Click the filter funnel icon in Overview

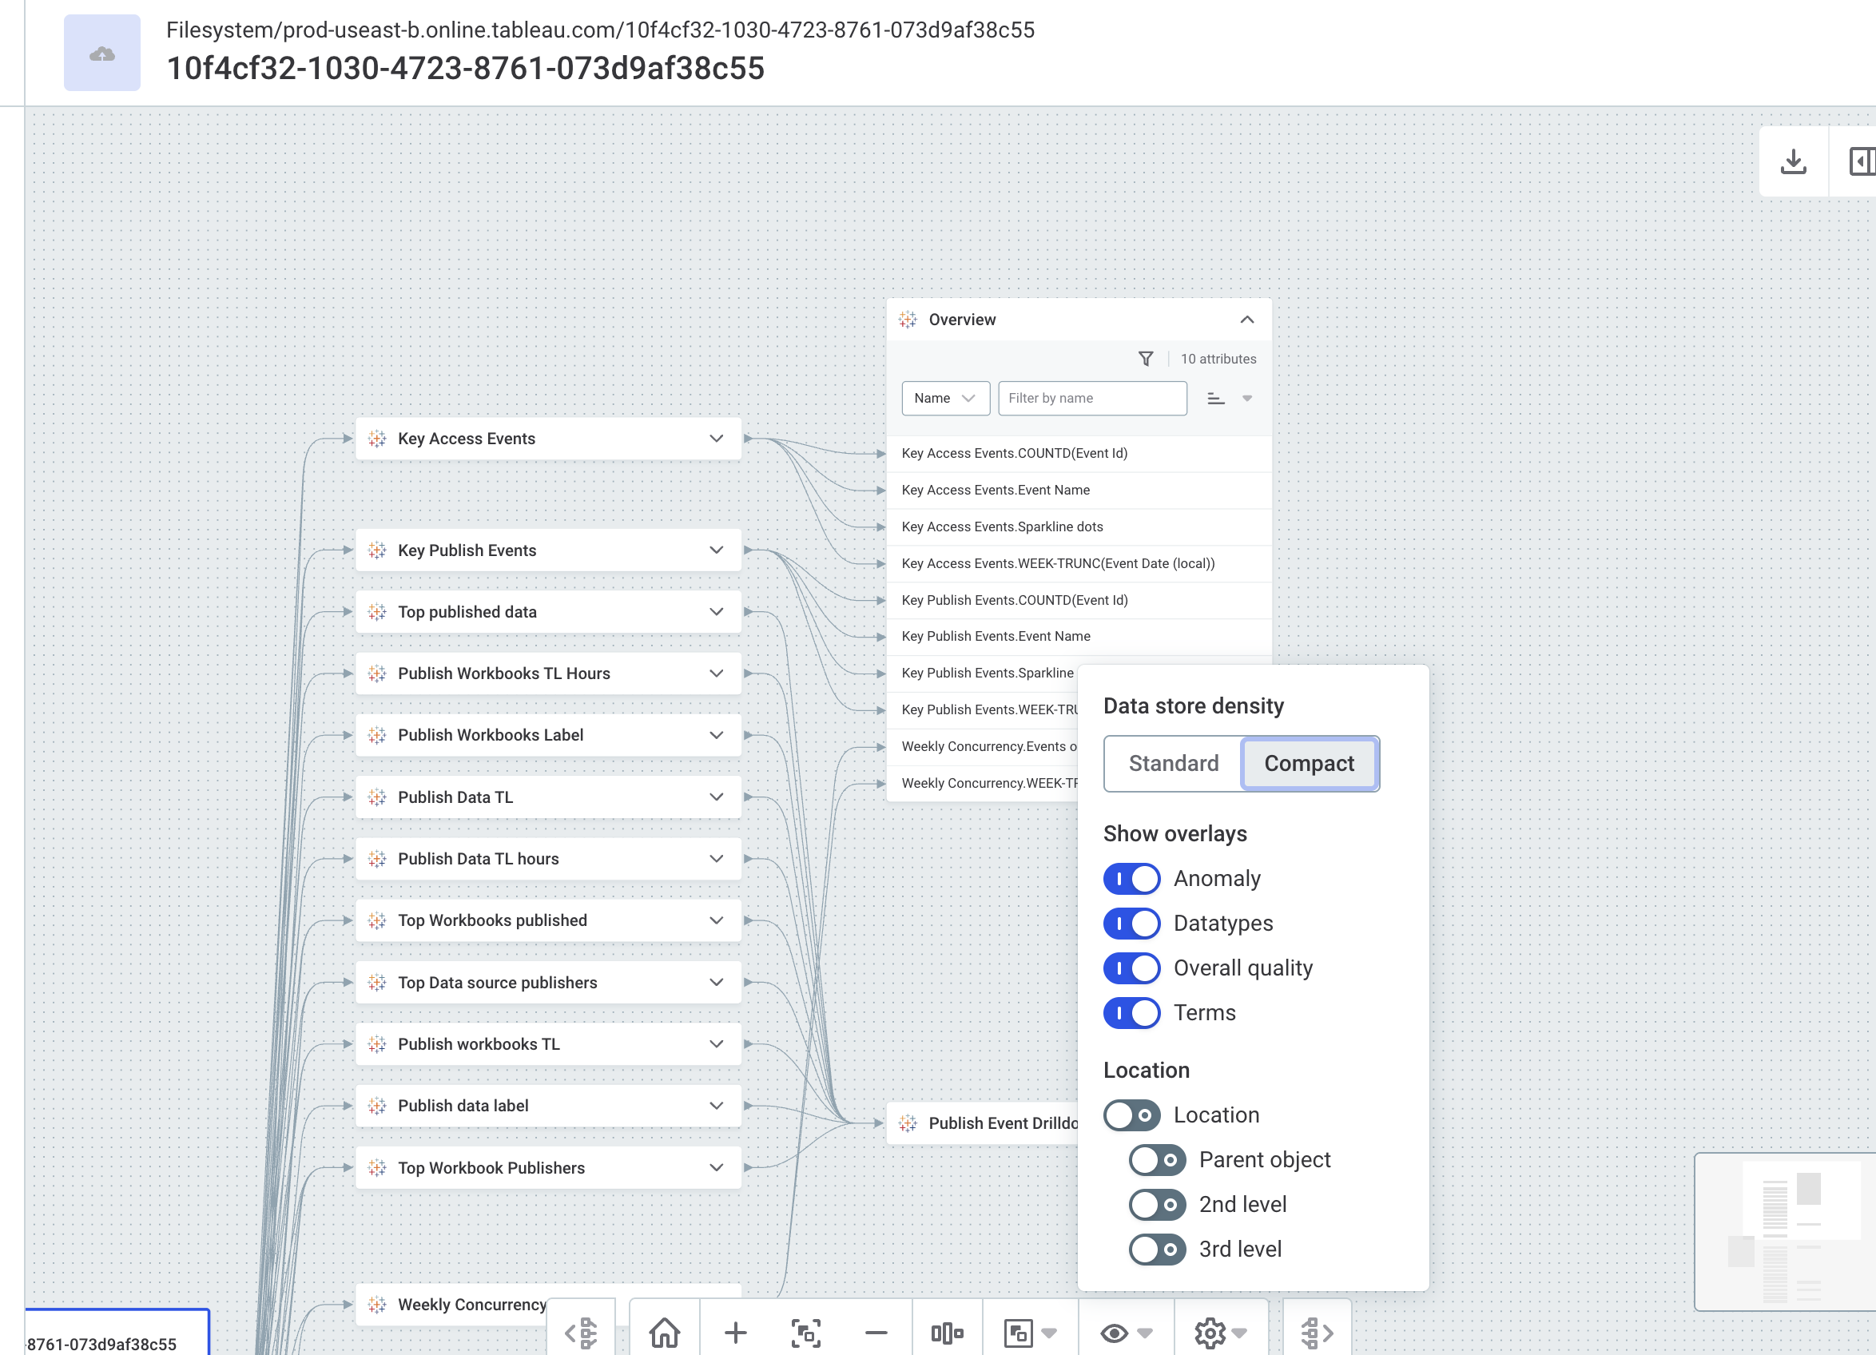[x=1146, y=358]
